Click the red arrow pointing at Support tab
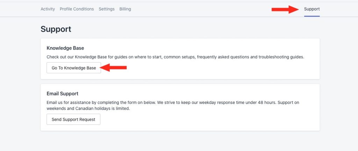The image size is (358, 151). point(285,9)
